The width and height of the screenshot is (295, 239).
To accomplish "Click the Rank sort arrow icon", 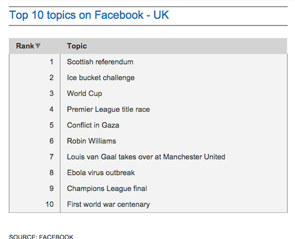I will pyautogui.click(x=38, y=46).
